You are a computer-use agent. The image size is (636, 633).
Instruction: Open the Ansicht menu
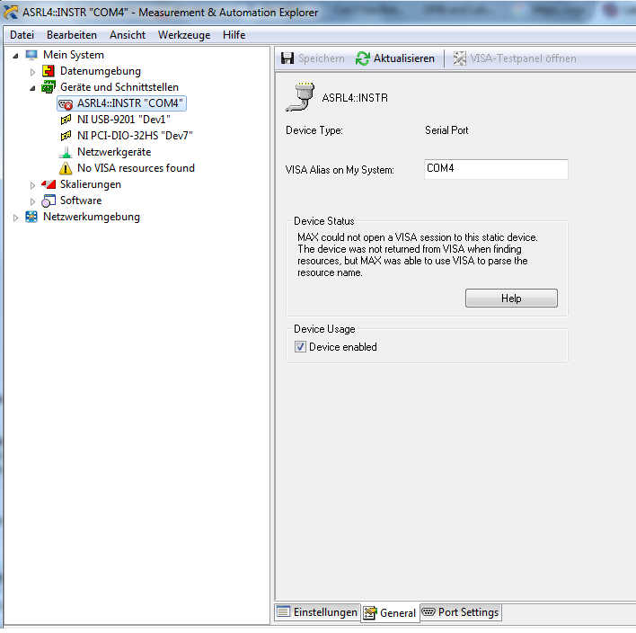coord(128,35)
